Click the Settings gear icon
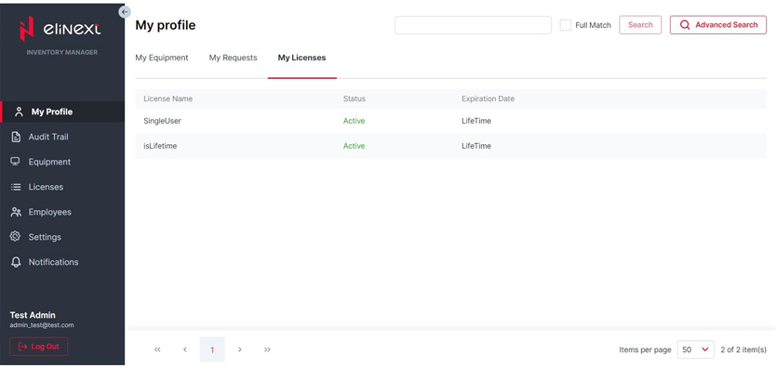Screen dimensions: 776x368 [15, 237]
